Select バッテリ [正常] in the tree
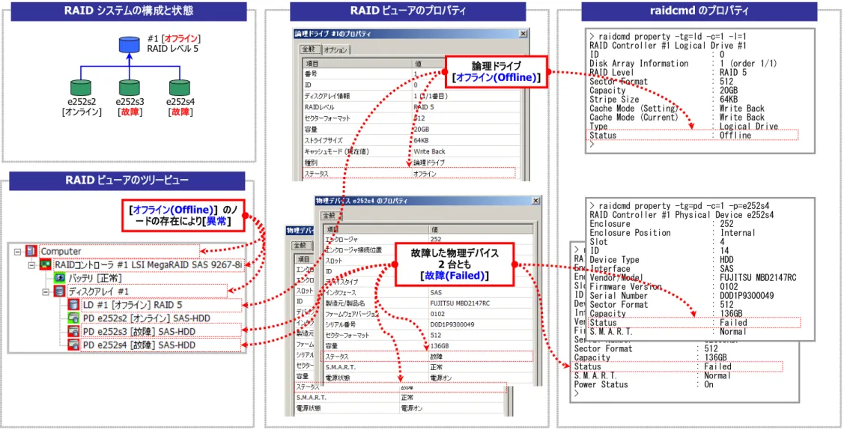Image resolution: width=847 pixels, height=430 pixels. (95, 278)
